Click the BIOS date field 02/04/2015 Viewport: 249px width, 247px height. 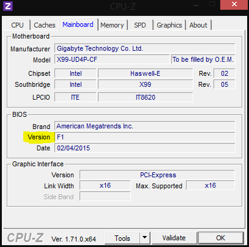point(145,148)
